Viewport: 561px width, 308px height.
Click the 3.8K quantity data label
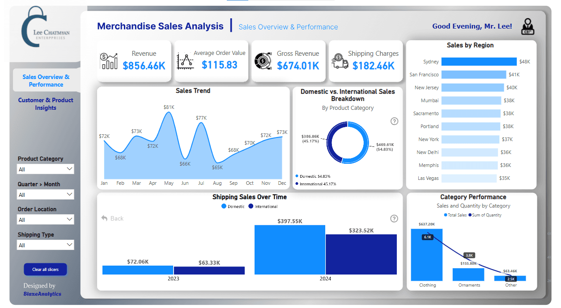469,255
